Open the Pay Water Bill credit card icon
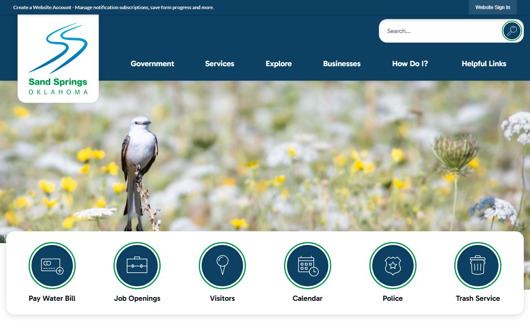The width and height of the screenshot is (530, 331). tap(52, 266)
